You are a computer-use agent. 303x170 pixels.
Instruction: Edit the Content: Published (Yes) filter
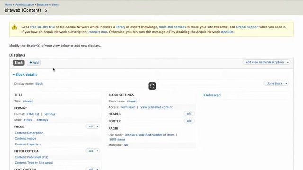tap(31, 157)
